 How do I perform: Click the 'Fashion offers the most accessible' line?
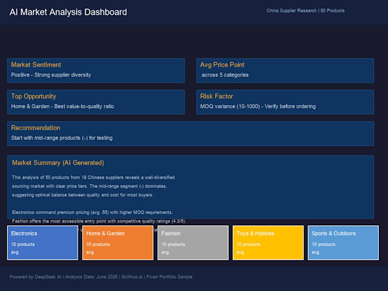pyautogui.click(x=99, y=221)
